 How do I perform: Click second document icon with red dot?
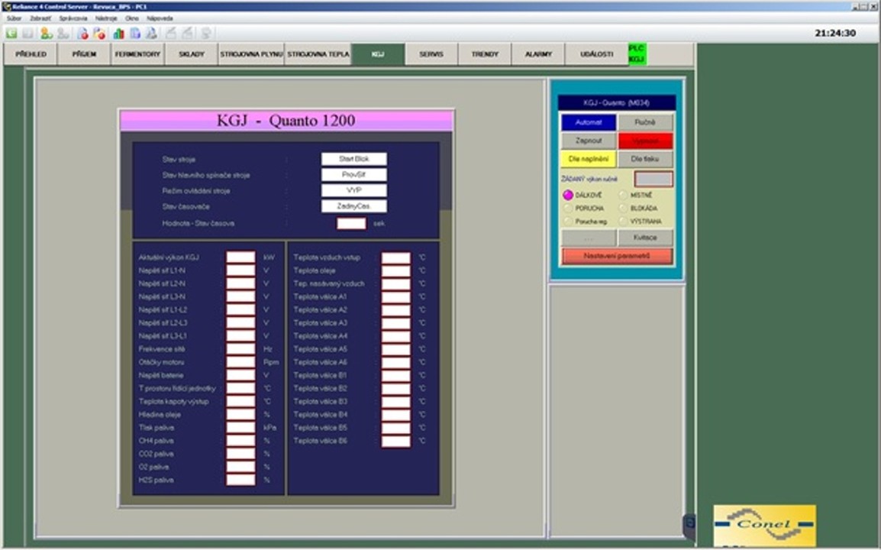(99, 34)
